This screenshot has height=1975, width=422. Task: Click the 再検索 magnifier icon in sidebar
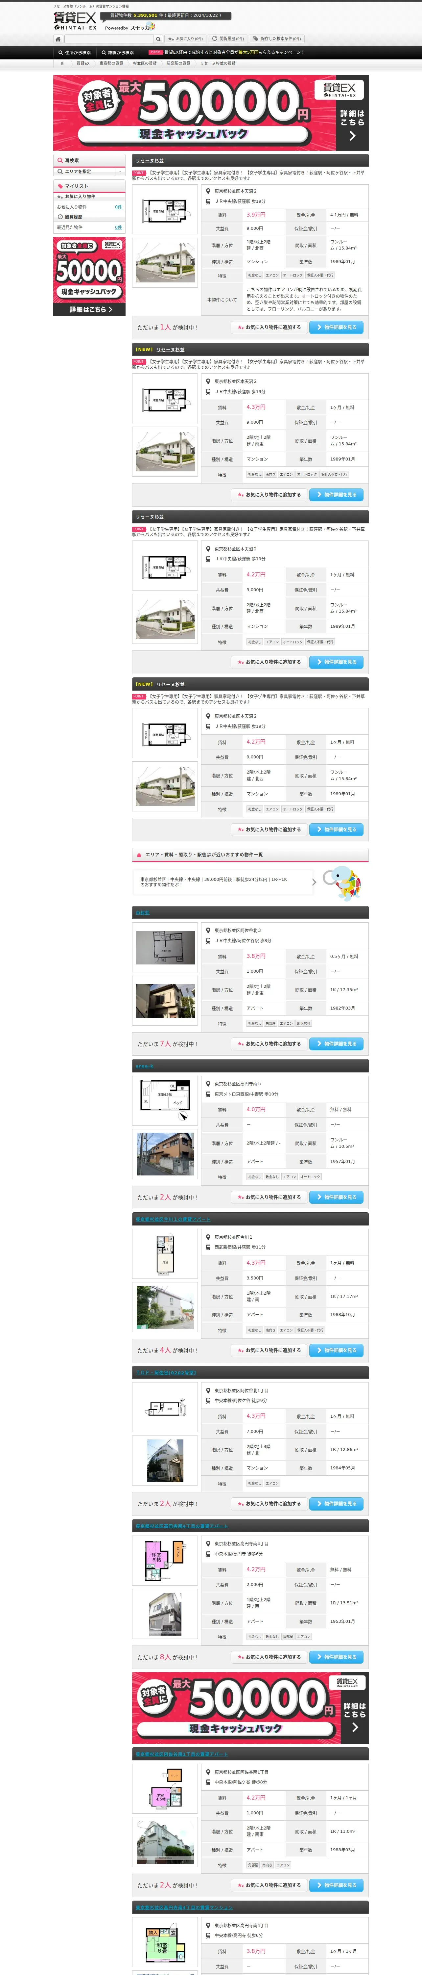pyautogui.click(x=60, y=160)
